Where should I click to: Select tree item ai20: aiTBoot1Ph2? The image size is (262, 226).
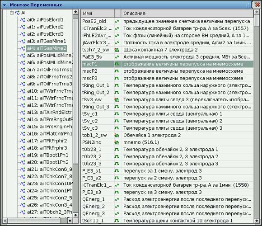point(48,162)
